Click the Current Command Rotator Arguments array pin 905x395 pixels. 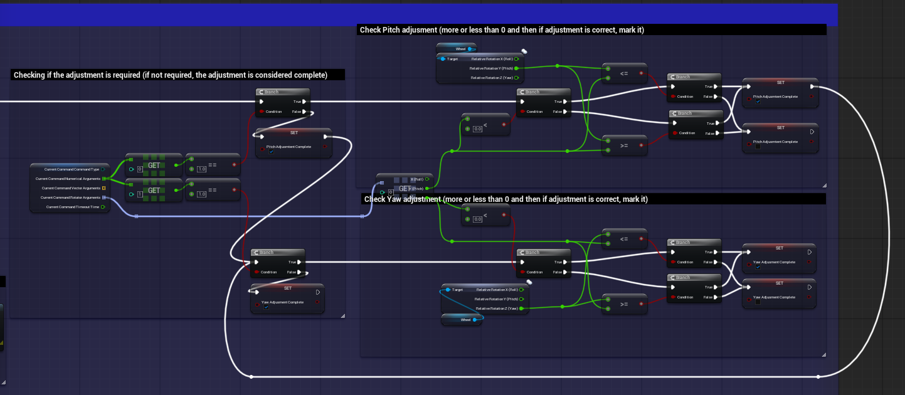(x=103, y=197)
